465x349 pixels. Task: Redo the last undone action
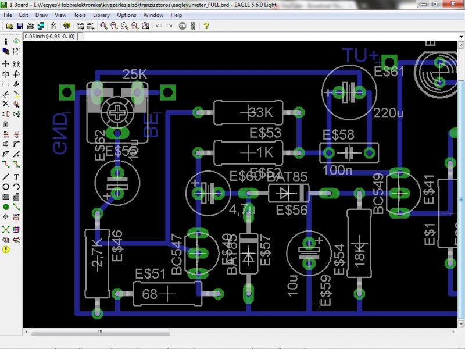[x=169, y=26]
